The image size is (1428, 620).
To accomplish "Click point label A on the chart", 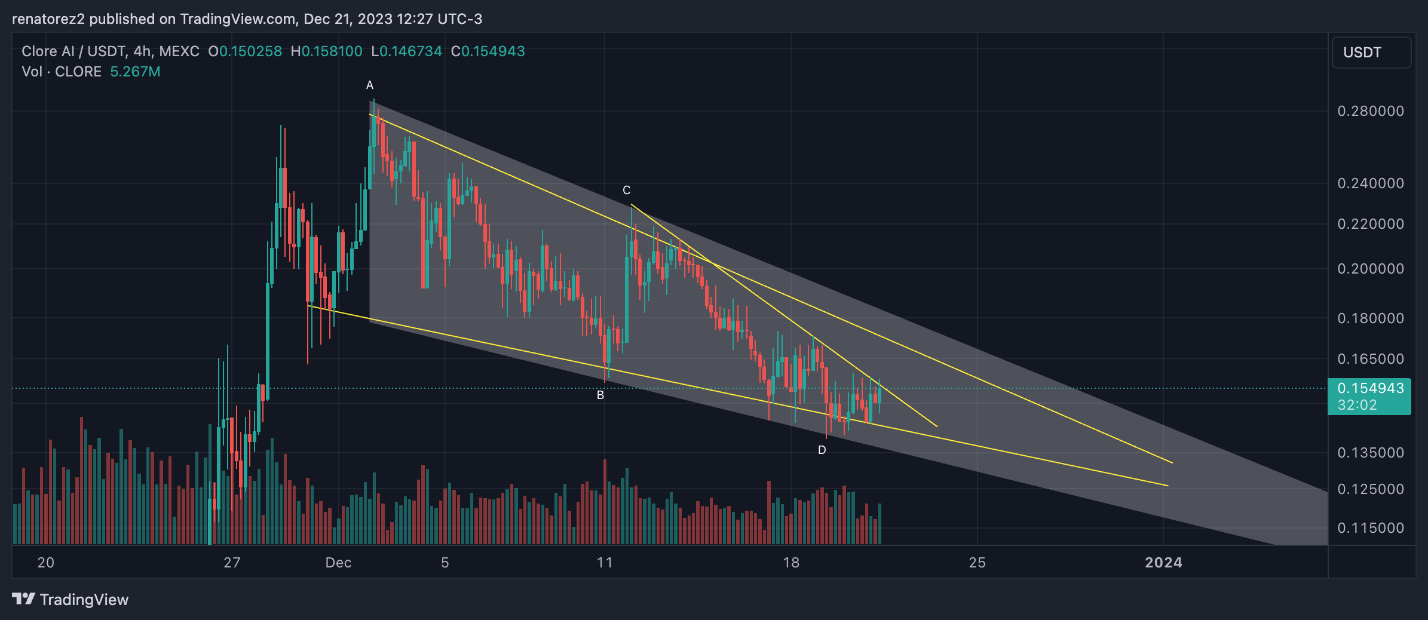I will pos(370,85).
